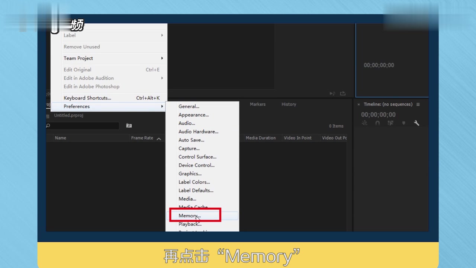
Task: Open Appearance preferences
Action: coord(194,115)
